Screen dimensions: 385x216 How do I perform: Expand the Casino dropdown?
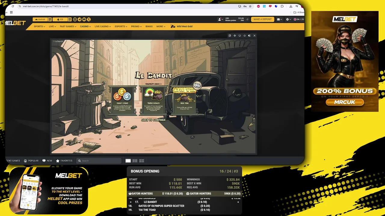85,26
